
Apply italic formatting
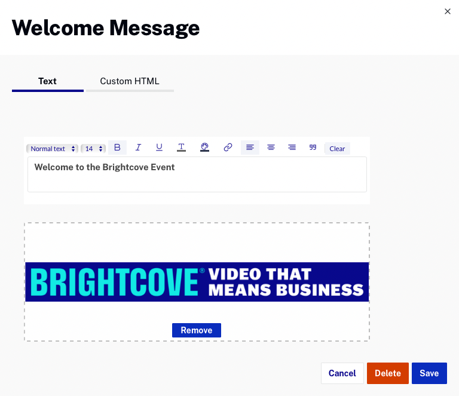click(138, 148)
